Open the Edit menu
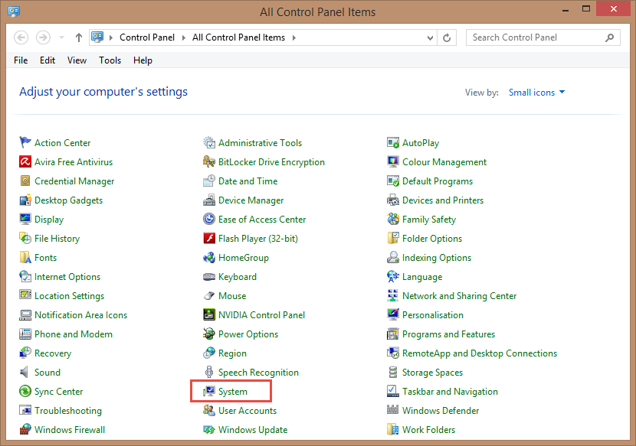 click(x=48, y=60)
